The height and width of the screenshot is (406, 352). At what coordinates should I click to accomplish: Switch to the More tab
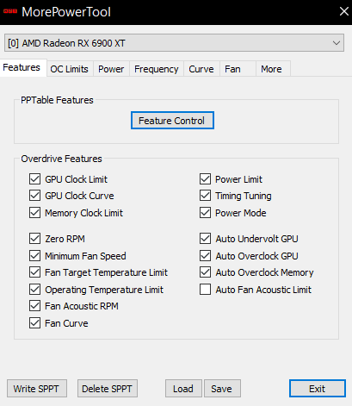[x=271, y=69]
